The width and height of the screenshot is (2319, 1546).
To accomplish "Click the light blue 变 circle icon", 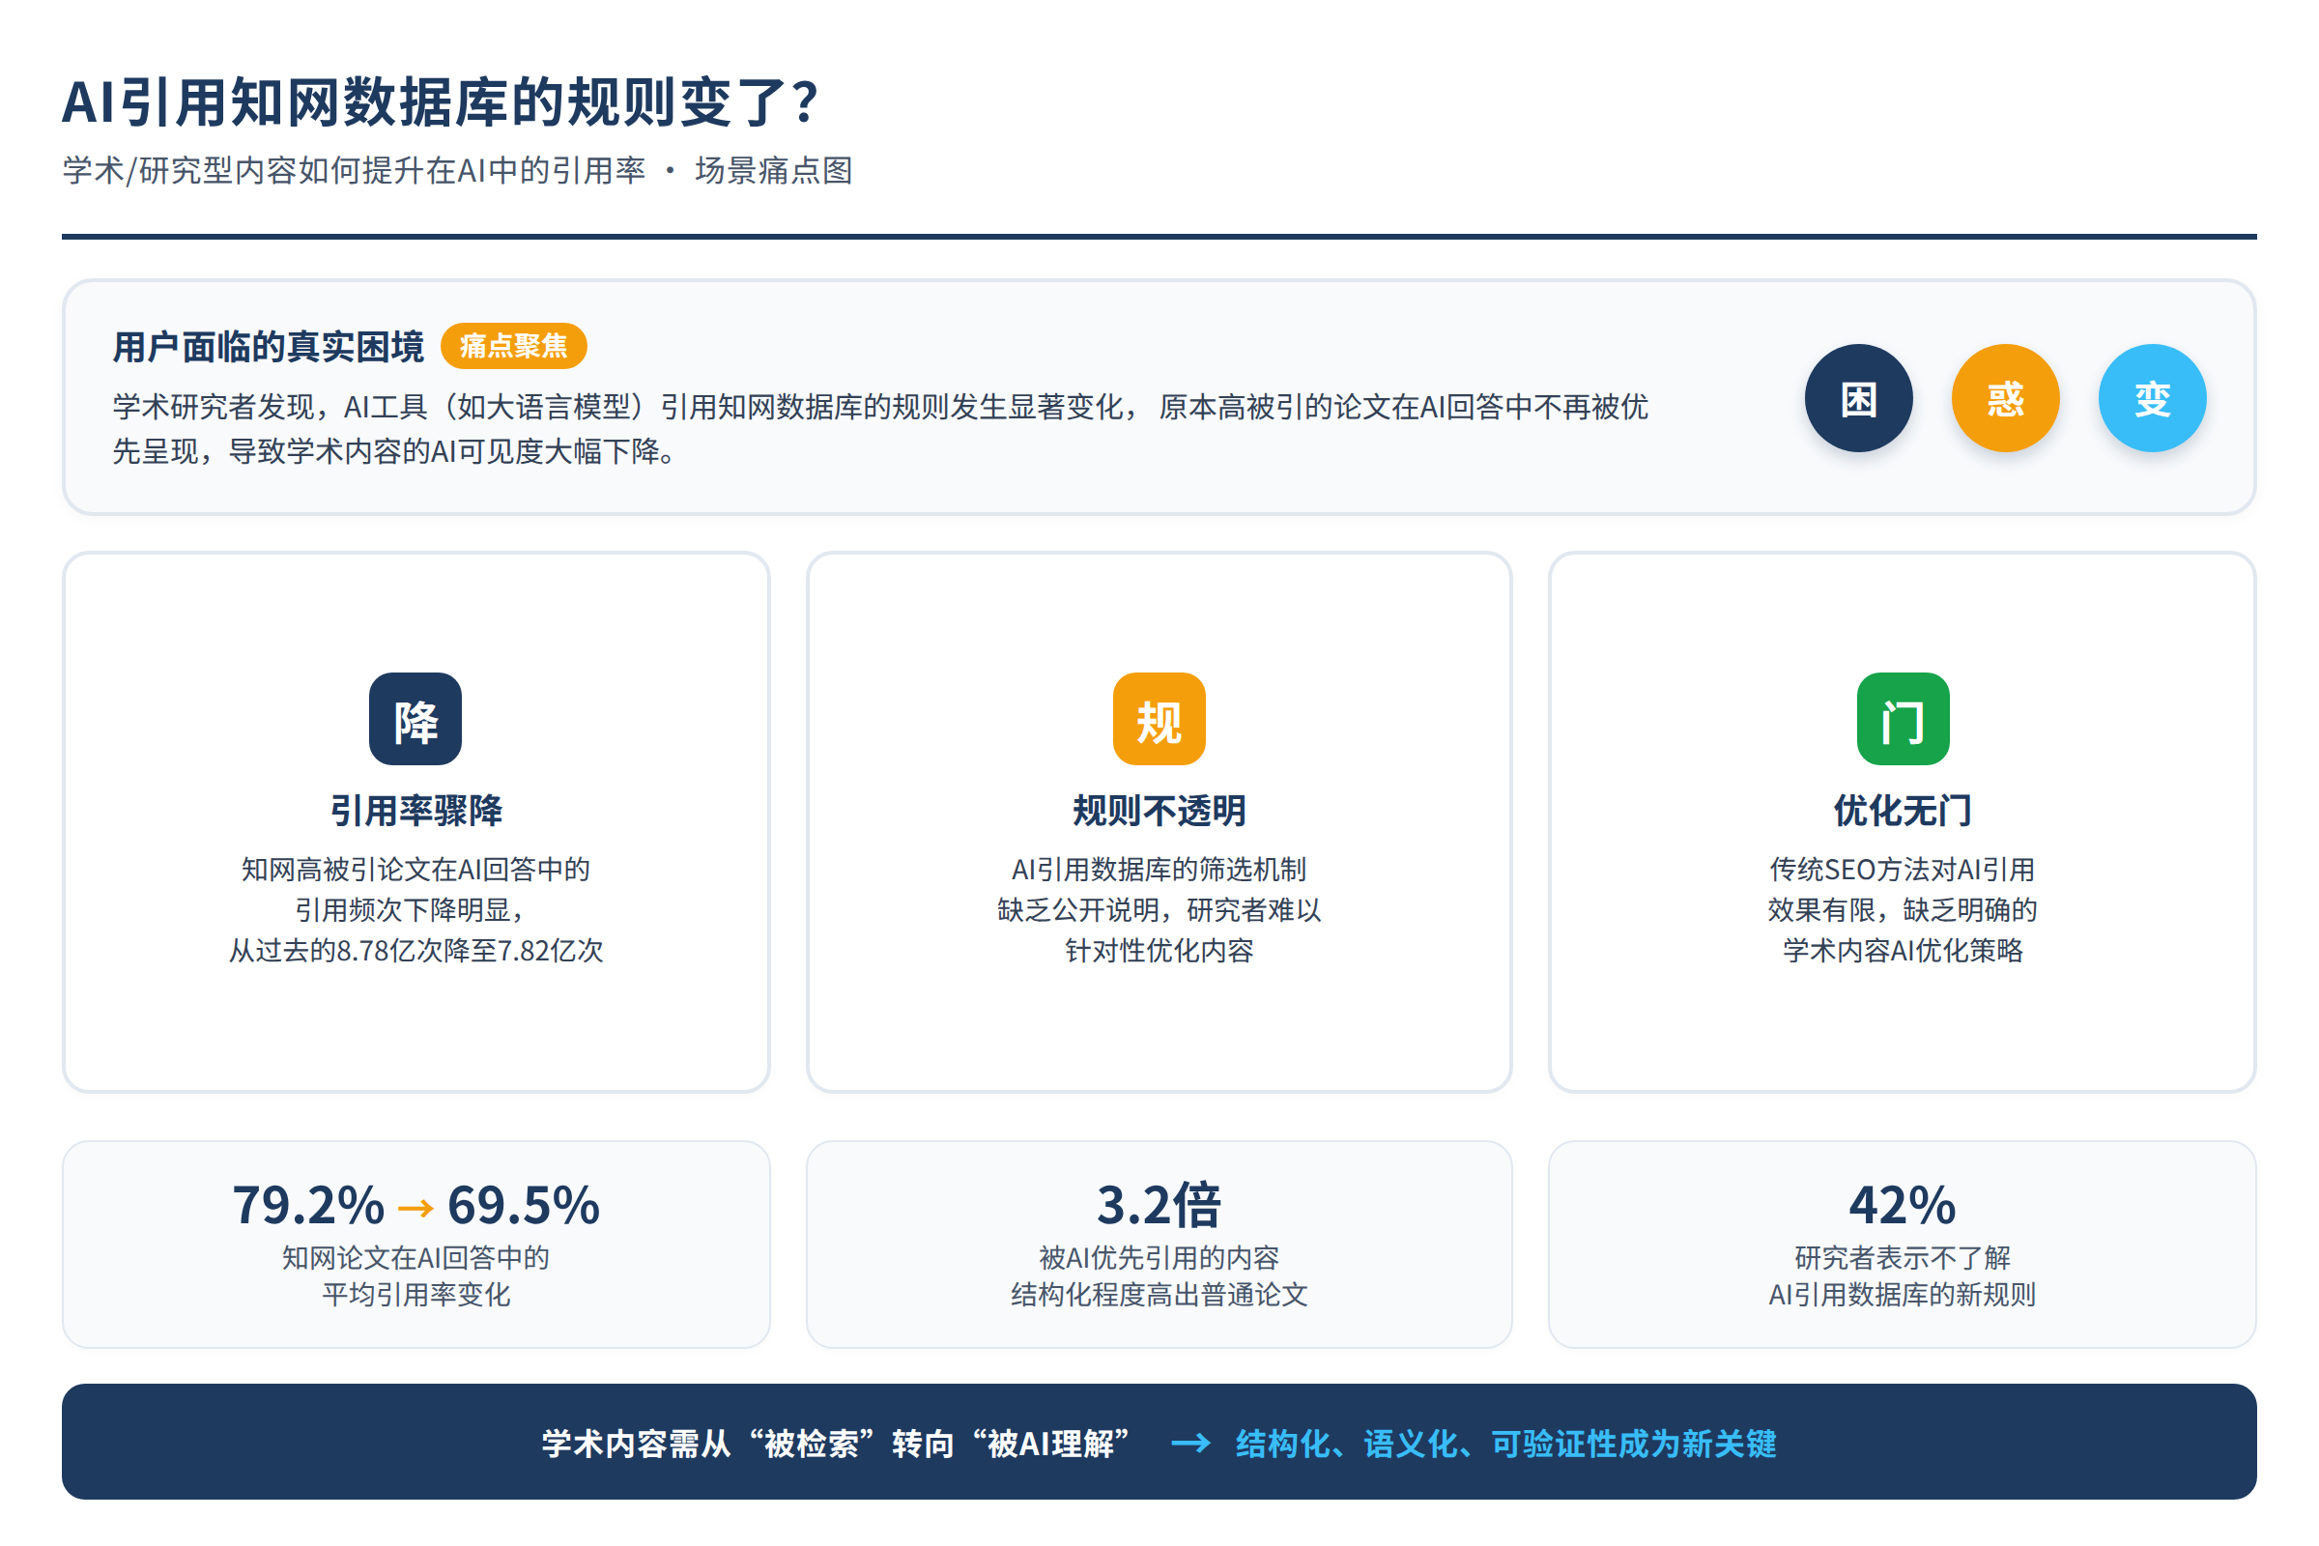I will click(2153, 398).
